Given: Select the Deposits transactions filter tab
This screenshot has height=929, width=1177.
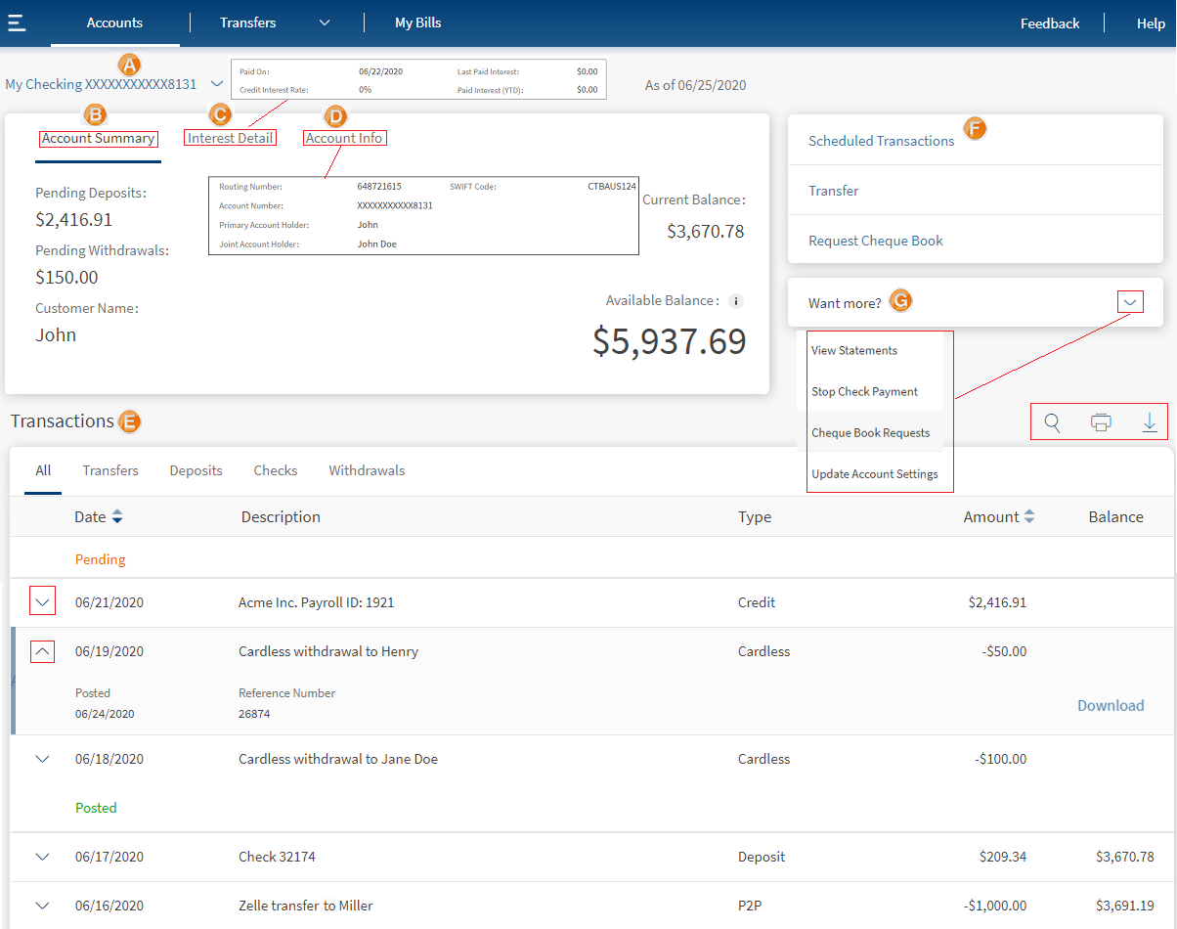Looking at the screenshot, I should (x=196, y=470).
